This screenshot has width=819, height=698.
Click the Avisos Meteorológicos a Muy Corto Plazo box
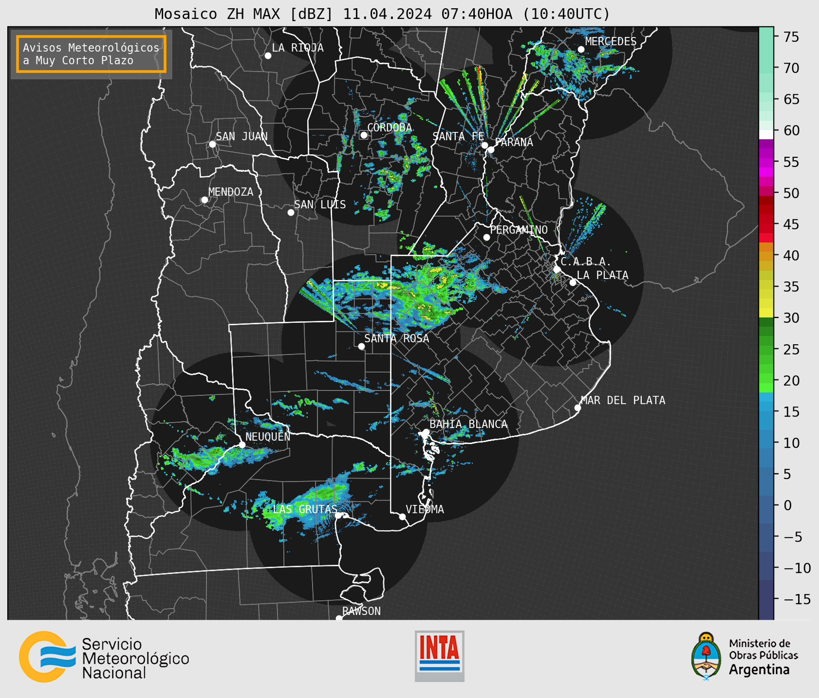tap(91, 54)
